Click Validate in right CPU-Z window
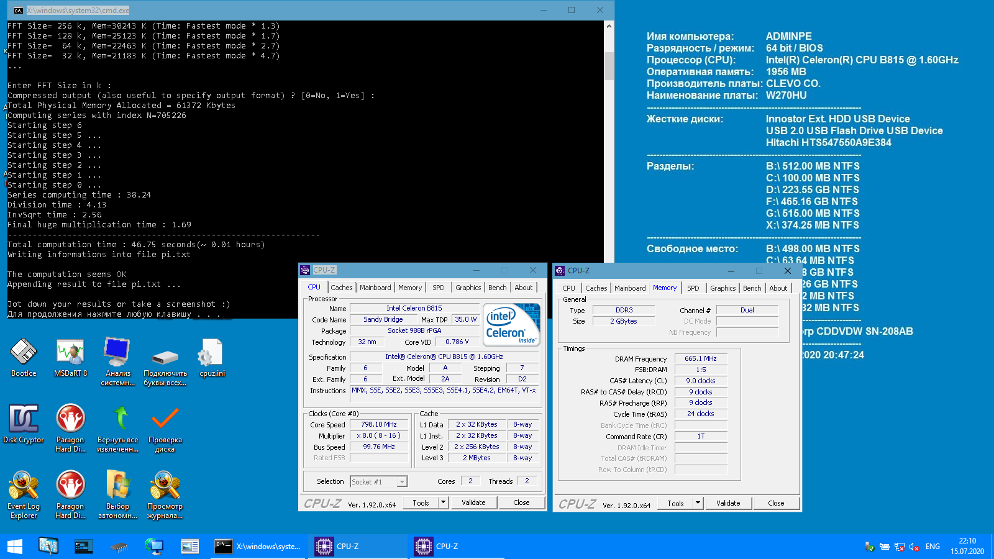 pos(728,503)
